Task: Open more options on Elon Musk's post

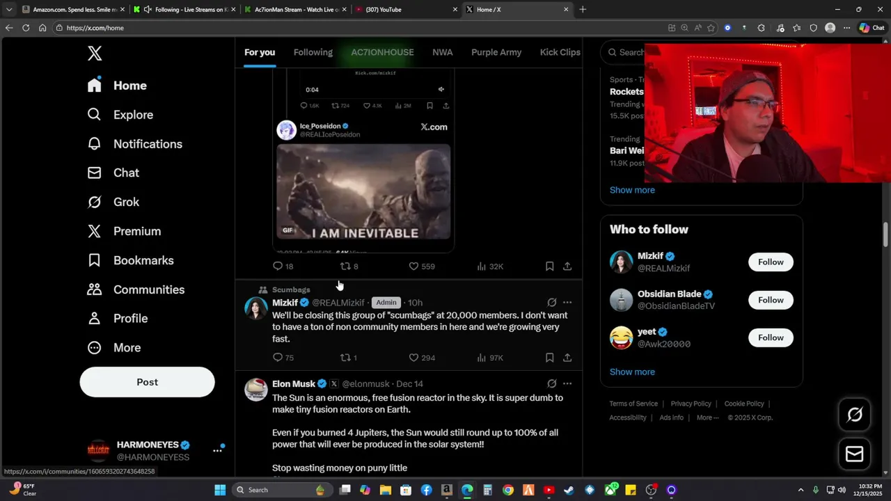Action: click(567, 383)
